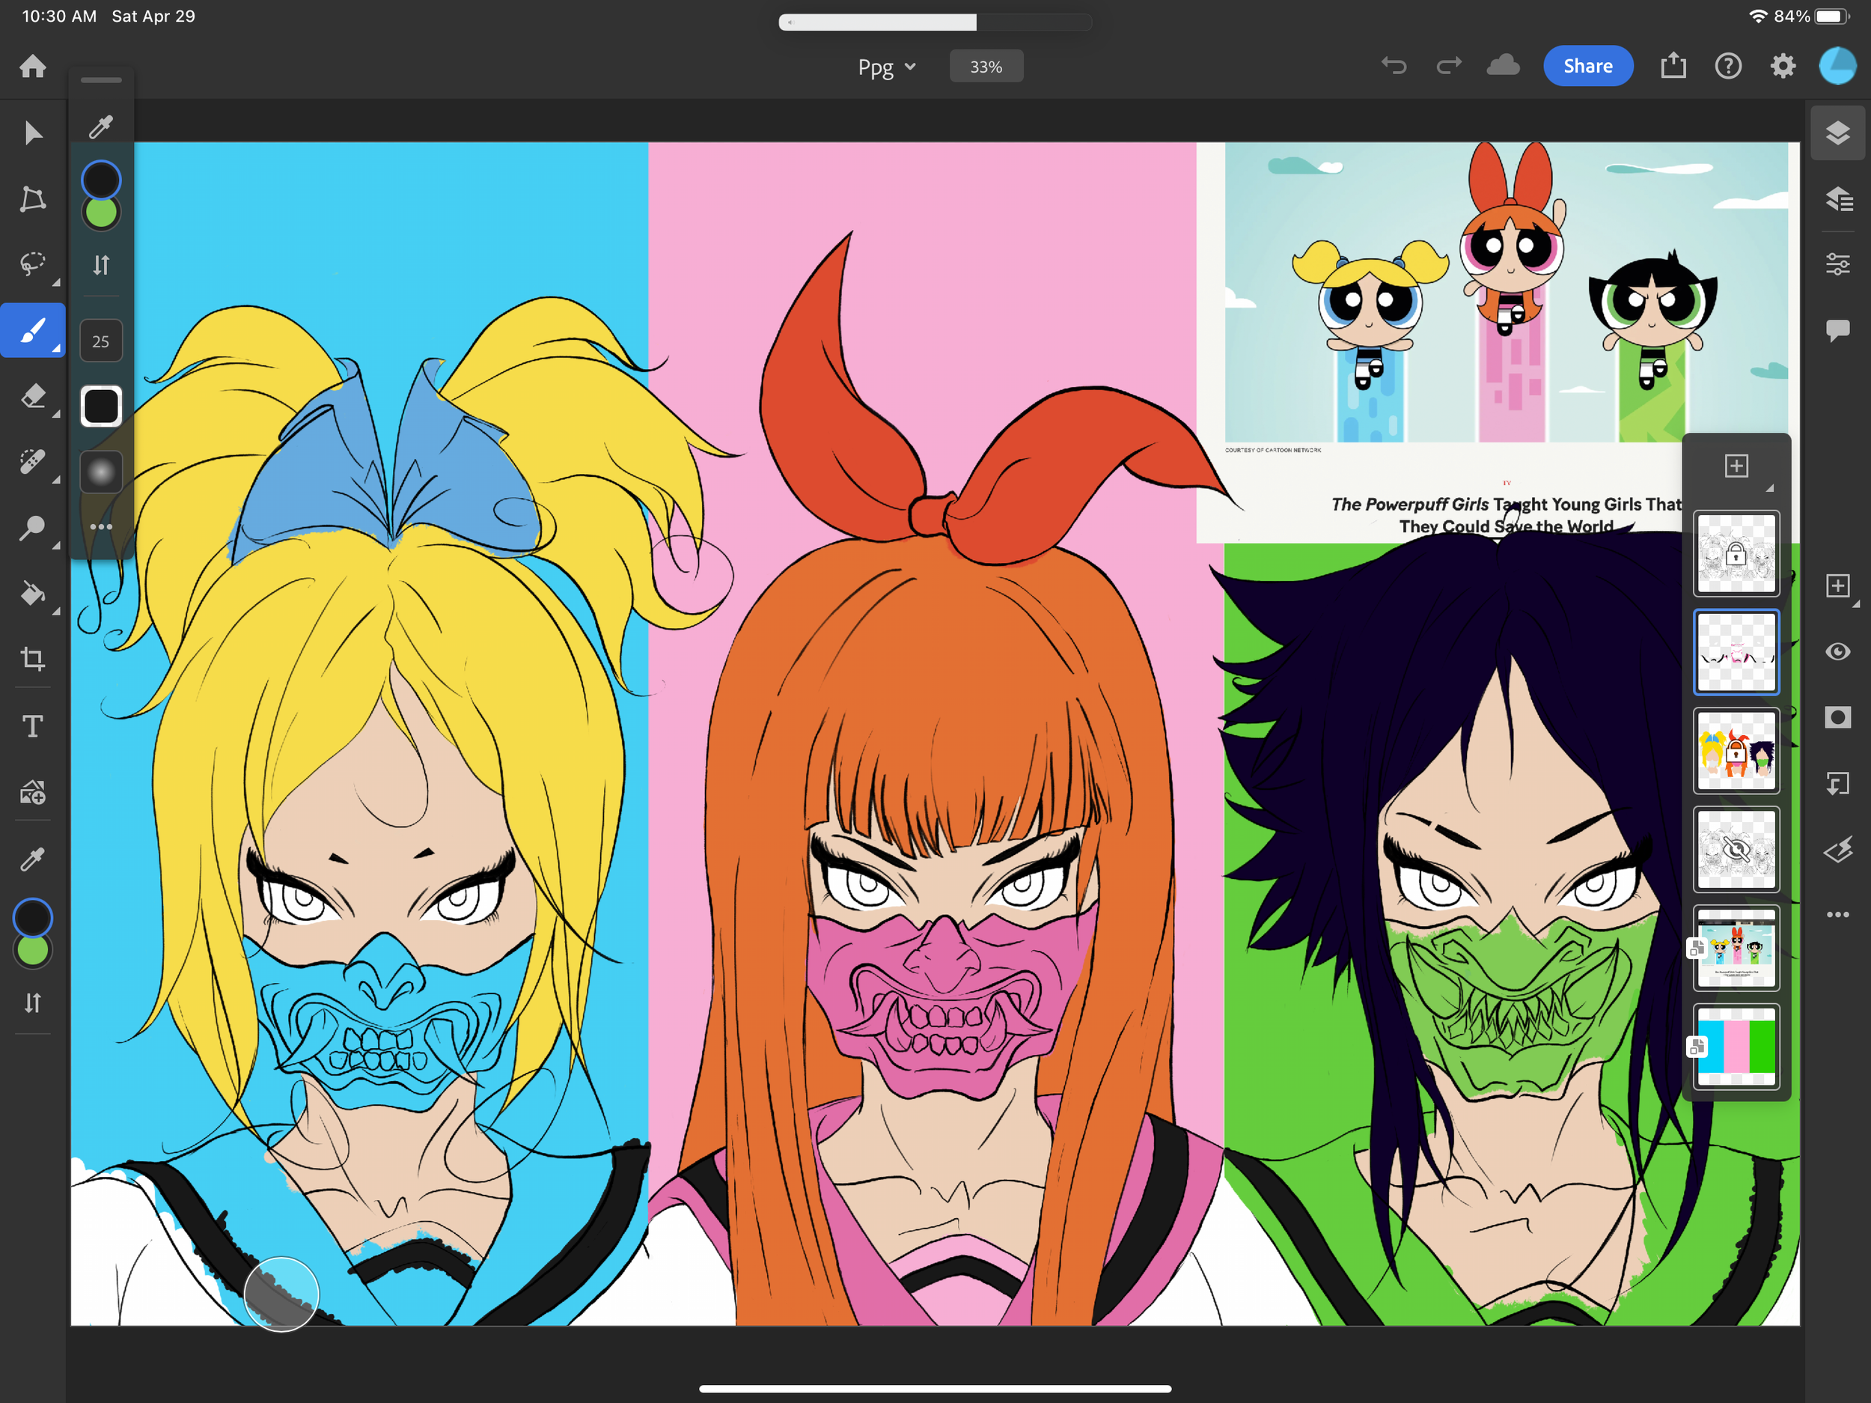Screen dimensions: 1871x1403
Task: Add a layer from the right taskbar
Action: [x=1837, y=585]
